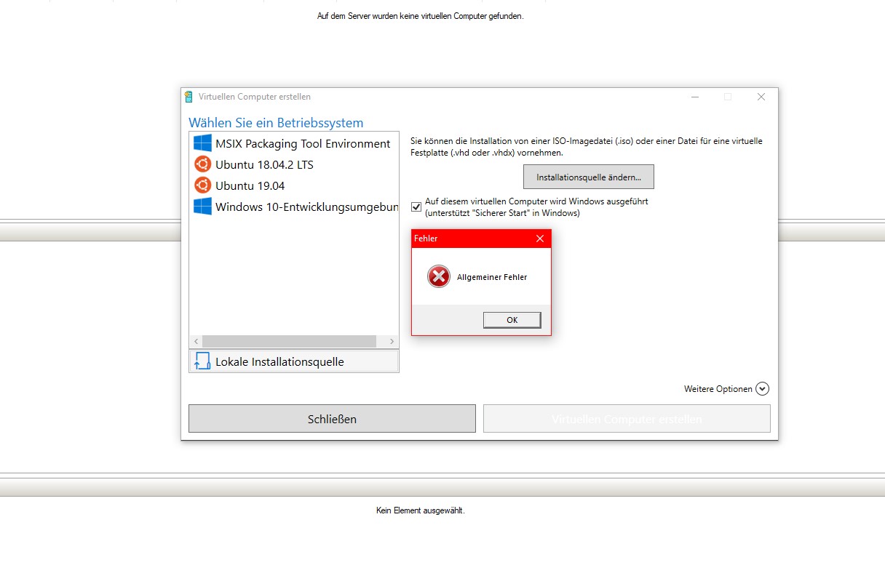Click the keine virtuellen Computer gefunden message
885x581 pixels.
pyautogui.click(x=420, y=16)
